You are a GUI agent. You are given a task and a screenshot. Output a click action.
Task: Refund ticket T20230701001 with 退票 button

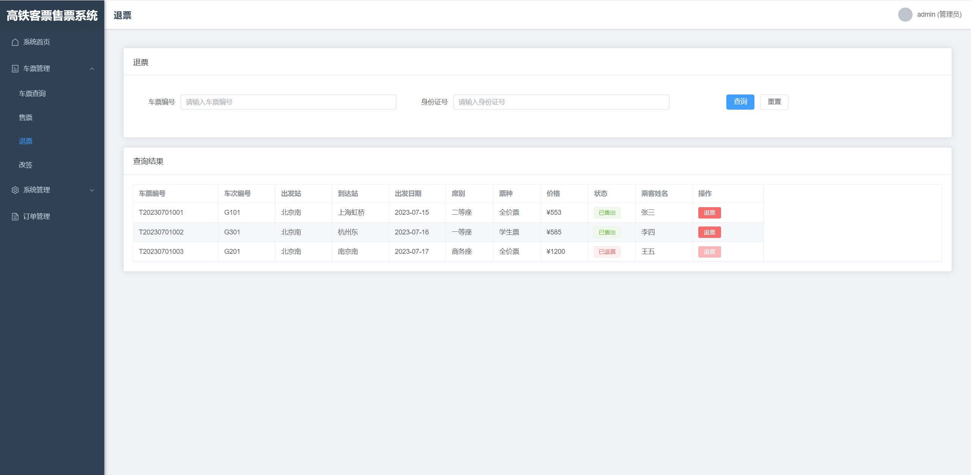(709, 212)
